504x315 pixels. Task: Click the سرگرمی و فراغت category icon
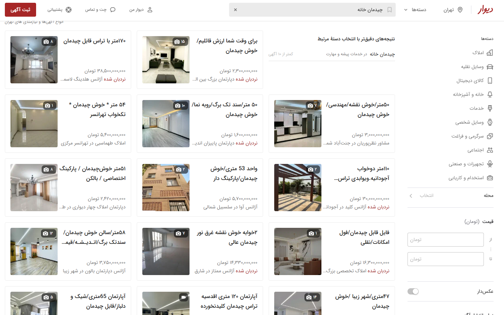490,136
